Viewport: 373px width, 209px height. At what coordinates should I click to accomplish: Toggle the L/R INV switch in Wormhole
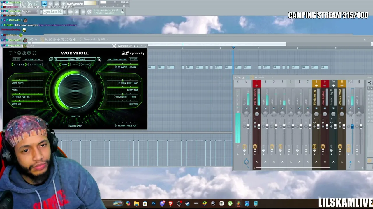(x=16, y=59)
